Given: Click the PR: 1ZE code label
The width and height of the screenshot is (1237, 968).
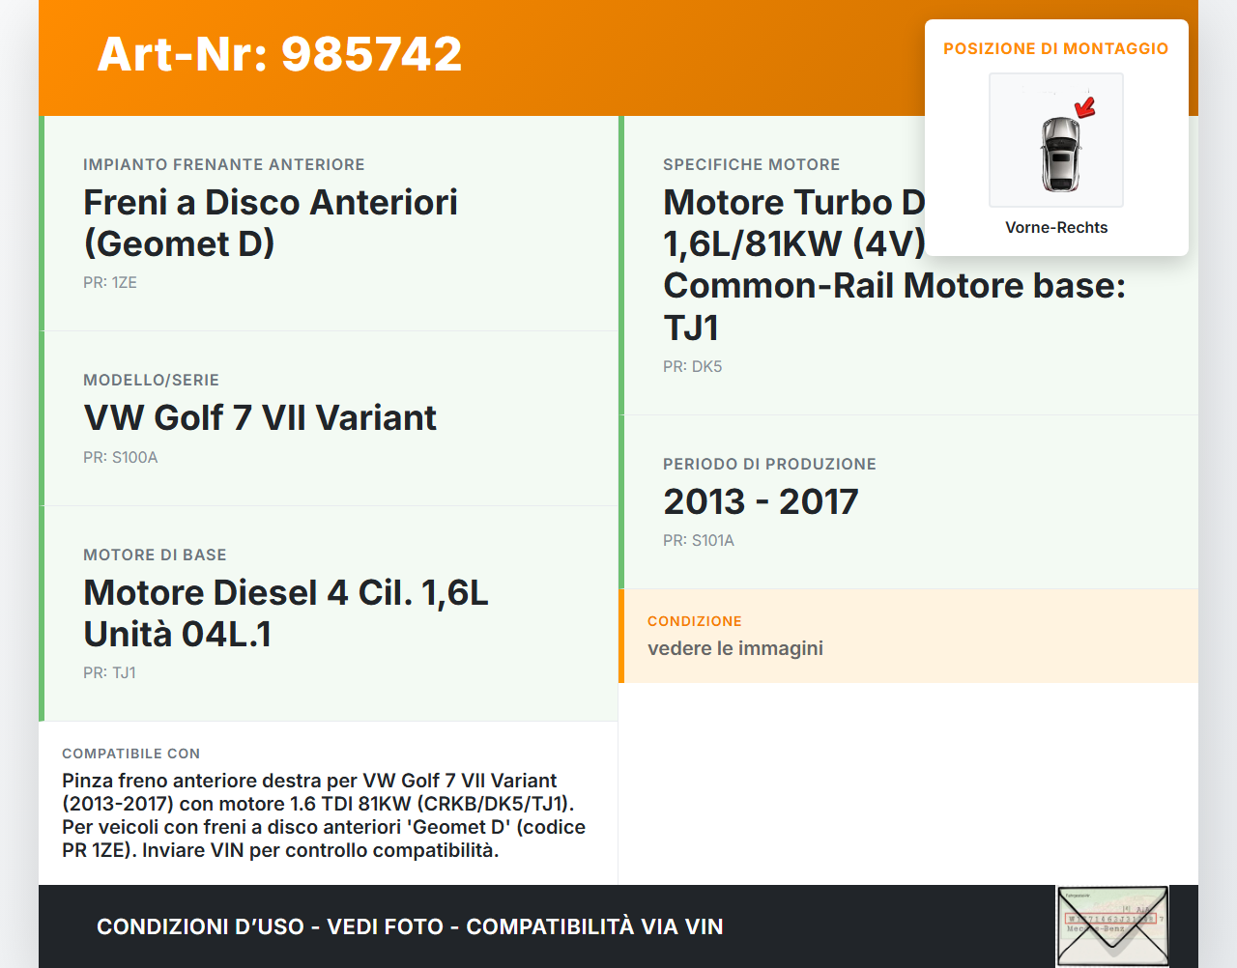Looking at the screenshot, I should 110,282.
